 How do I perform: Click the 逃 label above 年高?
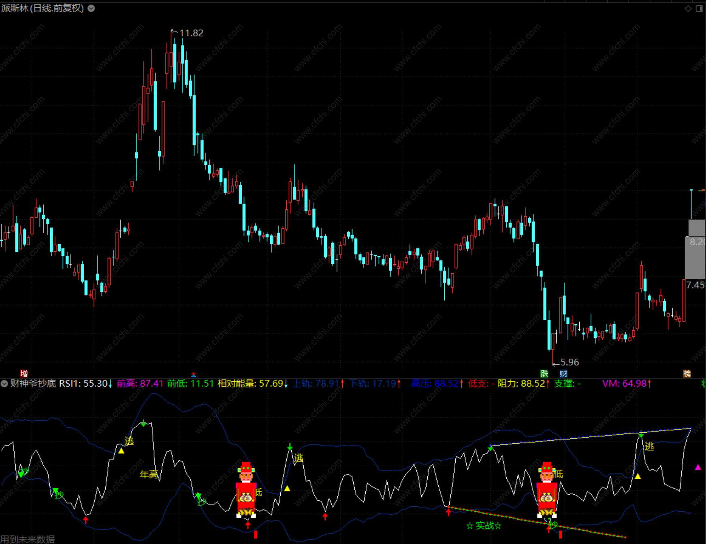[129, 441]
